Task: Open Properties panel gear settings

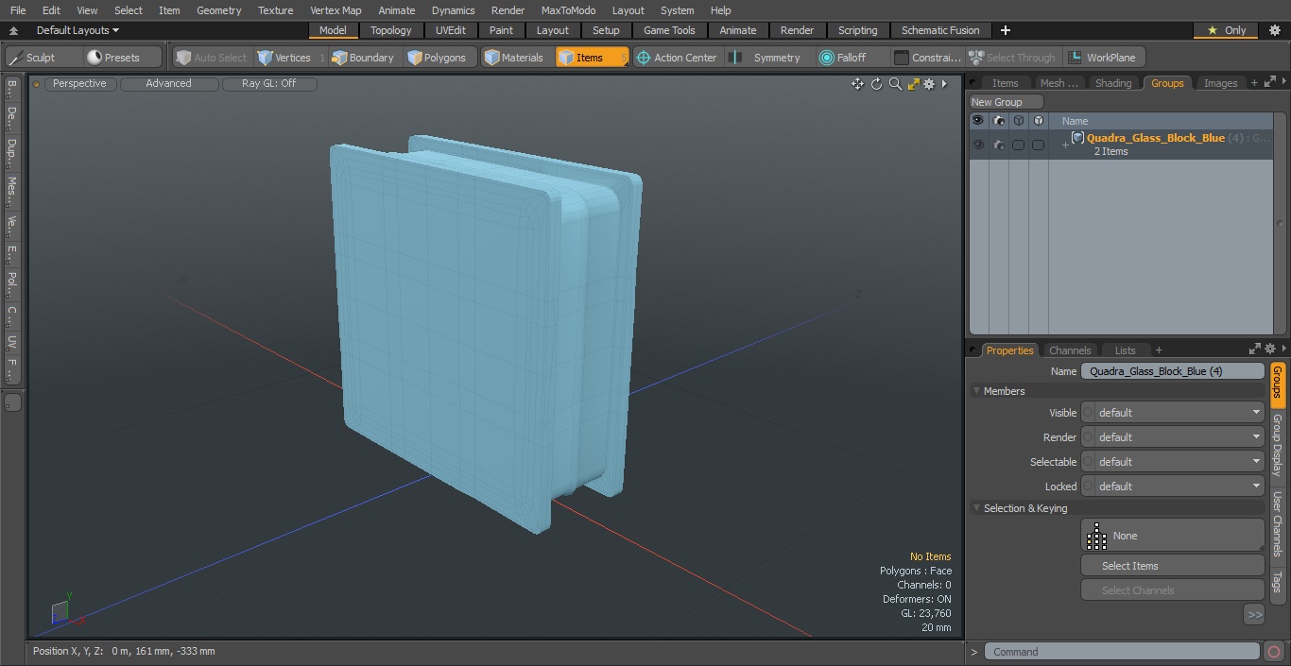Action: pyautogui.click(x=1270, y=349)
